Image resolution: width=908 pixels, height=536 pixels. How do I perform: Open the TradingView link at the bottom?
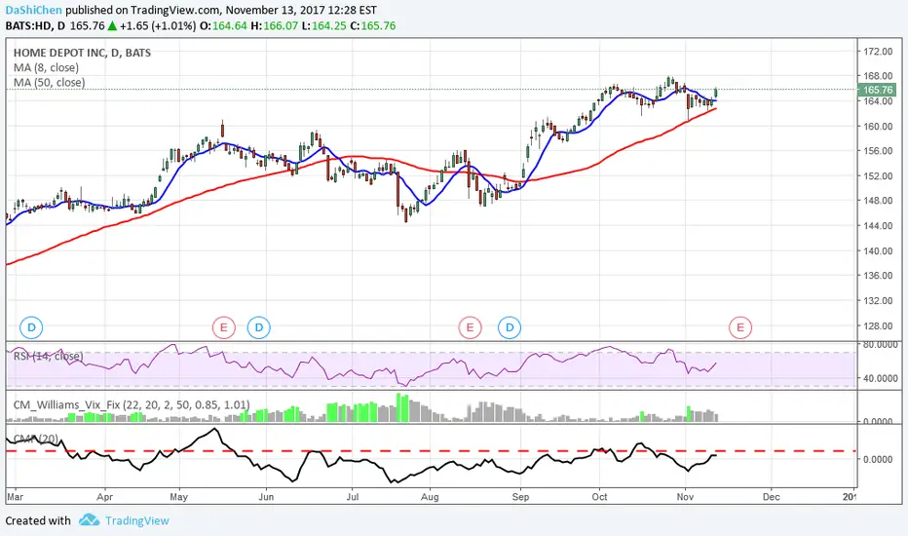point(137,520)
